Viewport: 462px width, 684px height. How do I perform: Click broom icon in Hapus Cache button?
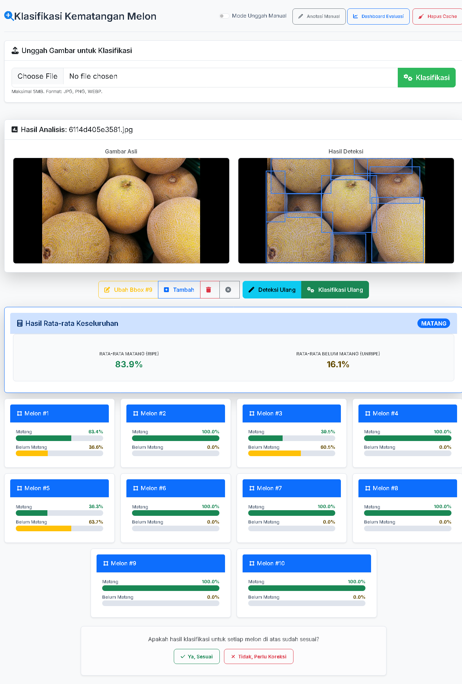tap(421, 17)
